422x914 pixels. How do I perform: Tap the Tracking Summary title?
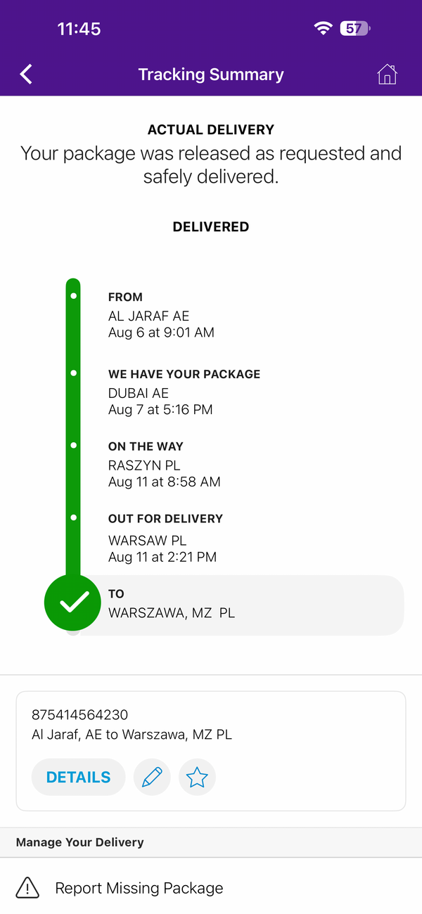click(x=211, y=75)
